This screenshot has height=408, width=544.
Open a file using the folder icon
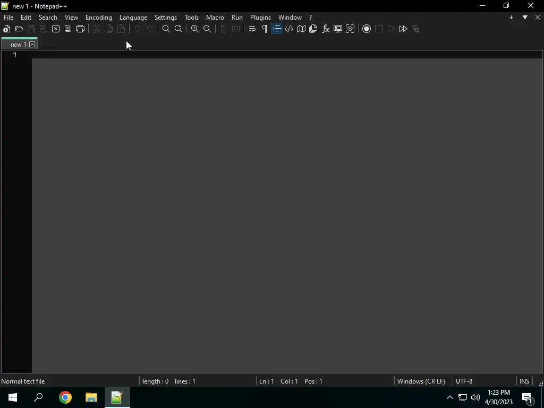(x=19, y=29)
